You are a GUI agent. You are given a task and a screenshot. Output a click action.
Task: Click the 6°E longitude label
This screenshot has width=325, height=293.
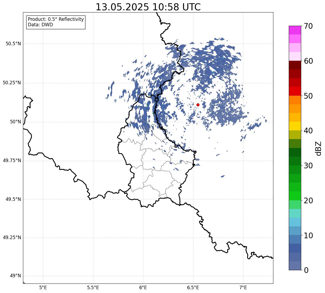(x=143, y=288)
